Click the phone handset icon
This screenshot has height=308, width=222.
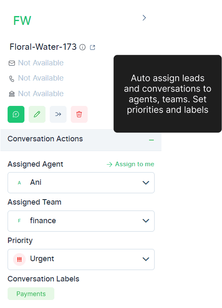[x=12, y=78]
